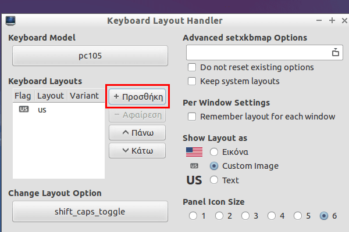Click the small US custom image icon
Viewport: 349px width, 232px height.
click(194, 166)
